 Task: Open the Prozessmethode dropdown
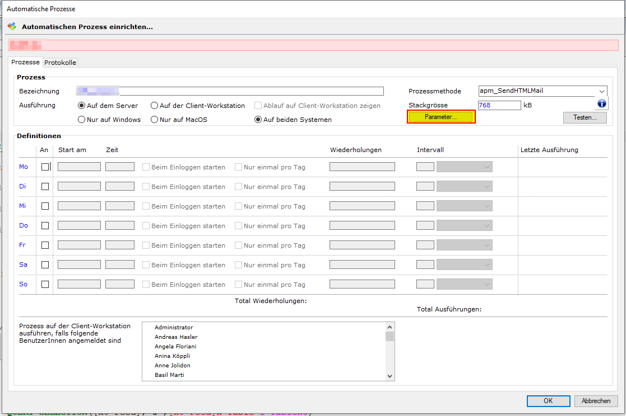click(x=601, y=91)
